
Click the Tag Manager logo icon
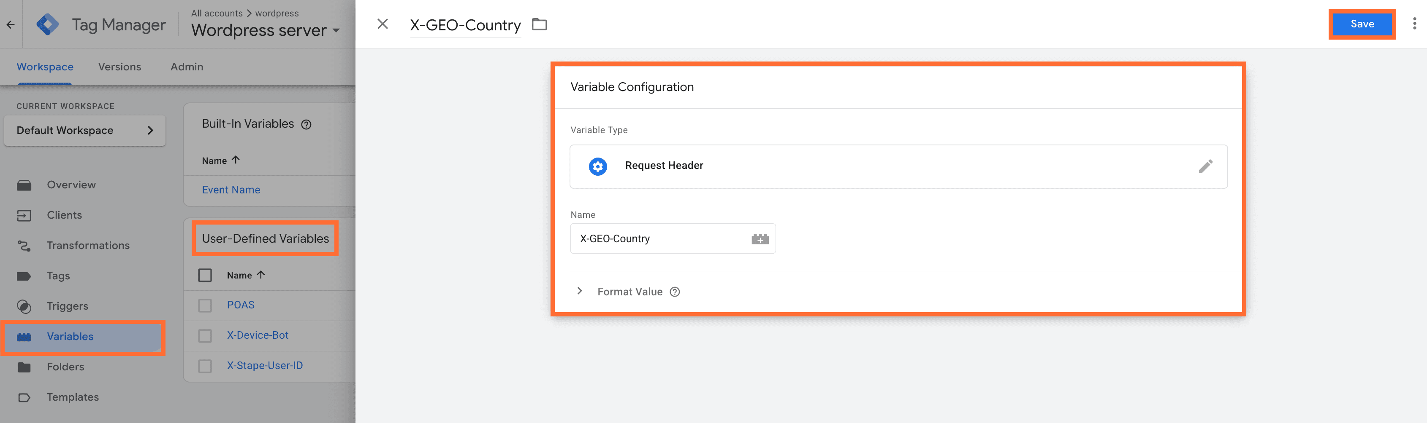48,24
